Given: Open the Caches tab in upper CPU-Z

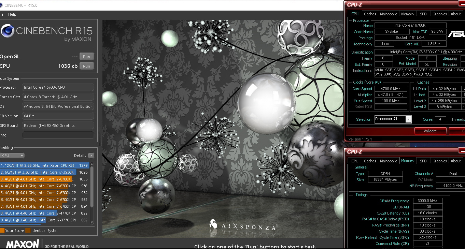Looking at the screenshot, I should (370, 14).
